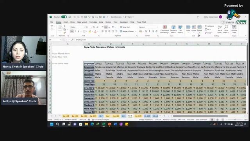Toggle Align Right horizontal alignment
Image resolution: width=250 pixels, height=141 pixels.
coord(109,31)
